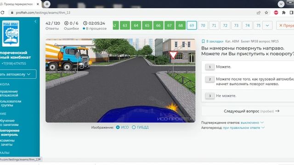Select the ИСО image option
Screen dimensions: 294x165
(122, 127)
